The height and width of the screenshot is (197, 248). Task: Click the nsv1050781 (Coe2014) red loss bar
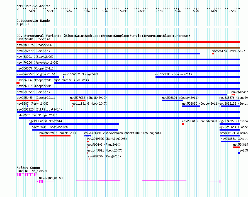click(128, 42)
